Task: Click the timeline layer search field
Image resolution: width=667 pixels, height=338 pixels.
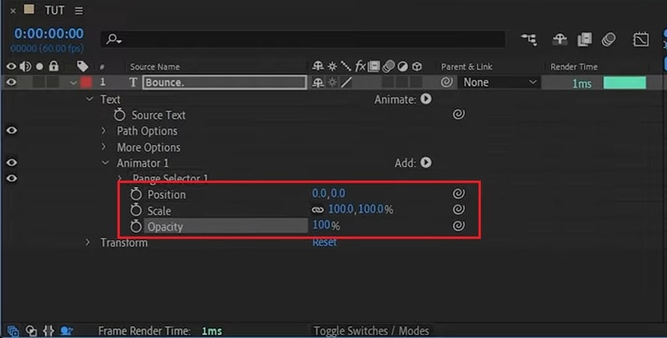Action: coord(303,39)
